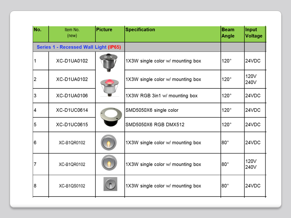Select item number XC-B1QS0102
291x218 pixels.
[x=72, y=186]
